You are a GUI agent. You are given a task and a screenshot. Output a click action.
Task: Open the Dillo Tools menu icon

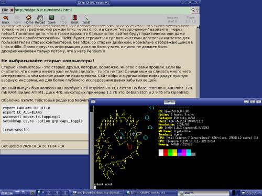pyautogui.click(x=86, y=19)
